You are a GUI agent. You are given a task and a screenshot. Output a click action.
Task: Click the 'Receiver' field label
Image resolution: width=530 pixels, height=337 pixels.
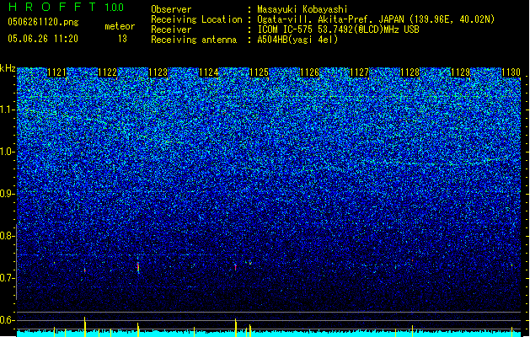coord(171,29)
